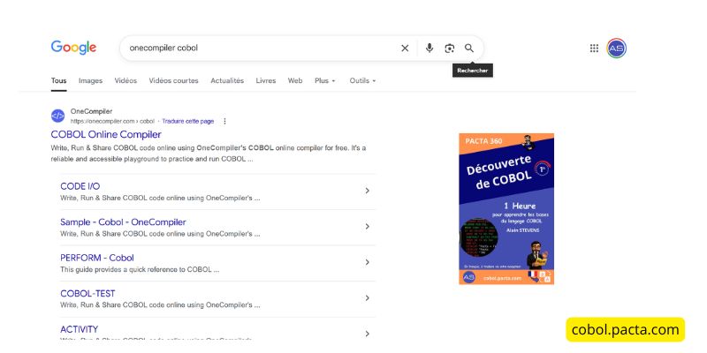
Task: Open the COBOL Online Compiler result
Action: [x=106, y=134]
